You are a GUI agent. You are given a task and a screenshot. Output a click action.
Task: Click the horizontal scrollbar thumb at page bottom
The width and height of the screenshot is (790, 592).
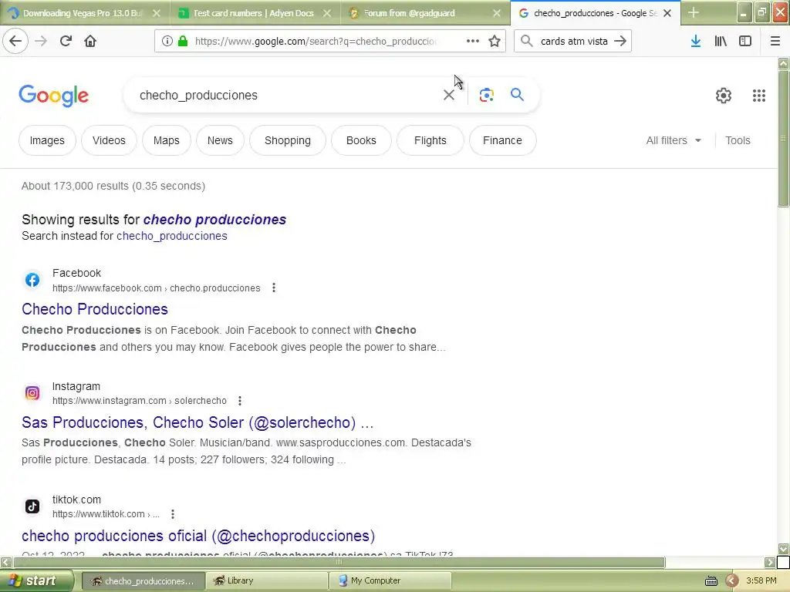click(339, 562)
